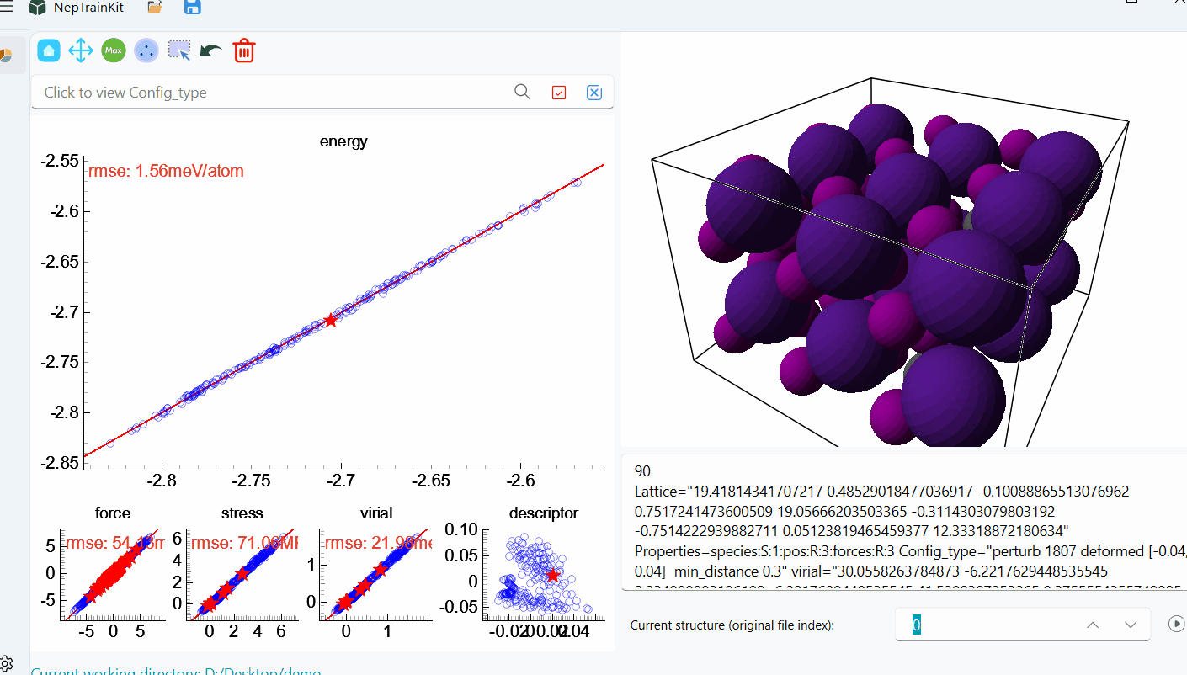
Task: Click the Properties=species line
Action: pyautogui.click(x=909, y=551)
